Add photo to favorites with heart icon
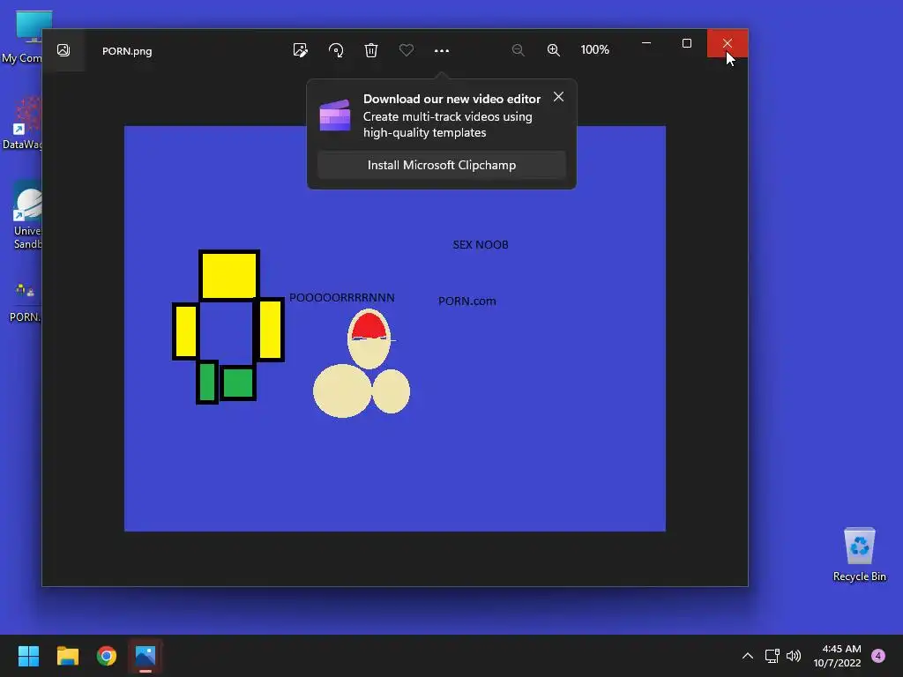The height and width of the screenshot is (677, 903). (406, 50)
